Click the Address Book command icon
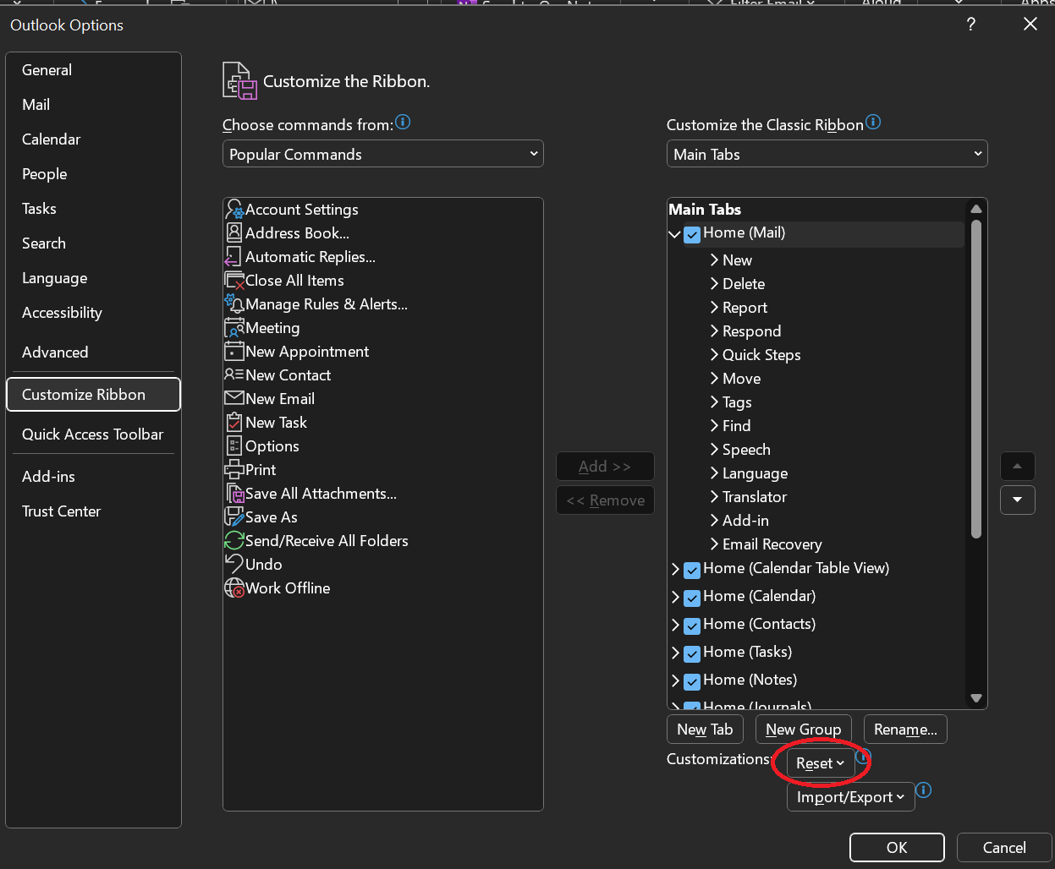Image resolution: width=1055 pixels, height=869 pixels. (x=234, y=233)
